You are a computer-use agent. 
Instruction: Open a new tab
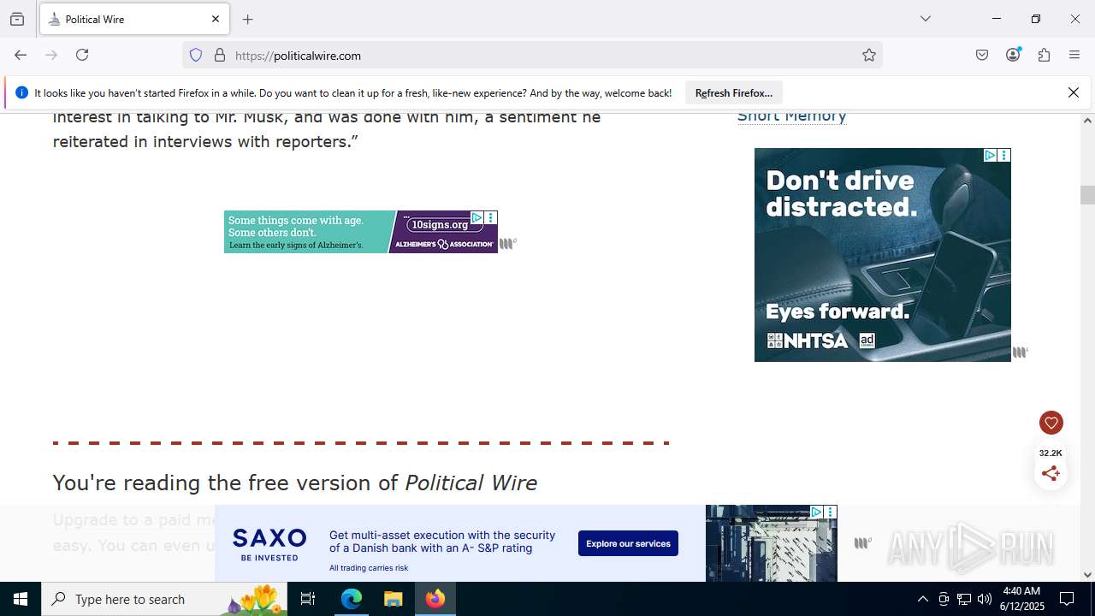[x=248, y=19]
